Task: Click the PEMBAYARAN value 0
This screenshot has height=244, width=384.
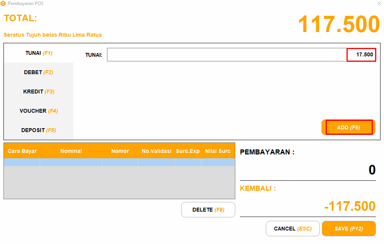Action: coord(372,170)
